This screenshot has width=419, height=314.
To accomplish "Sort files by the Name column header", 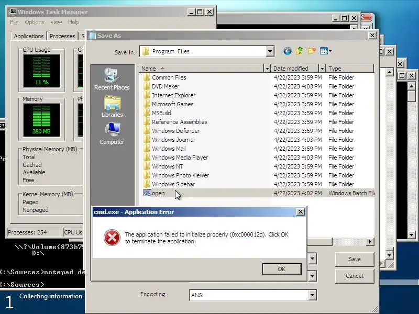I will click(x=202, y=69).
